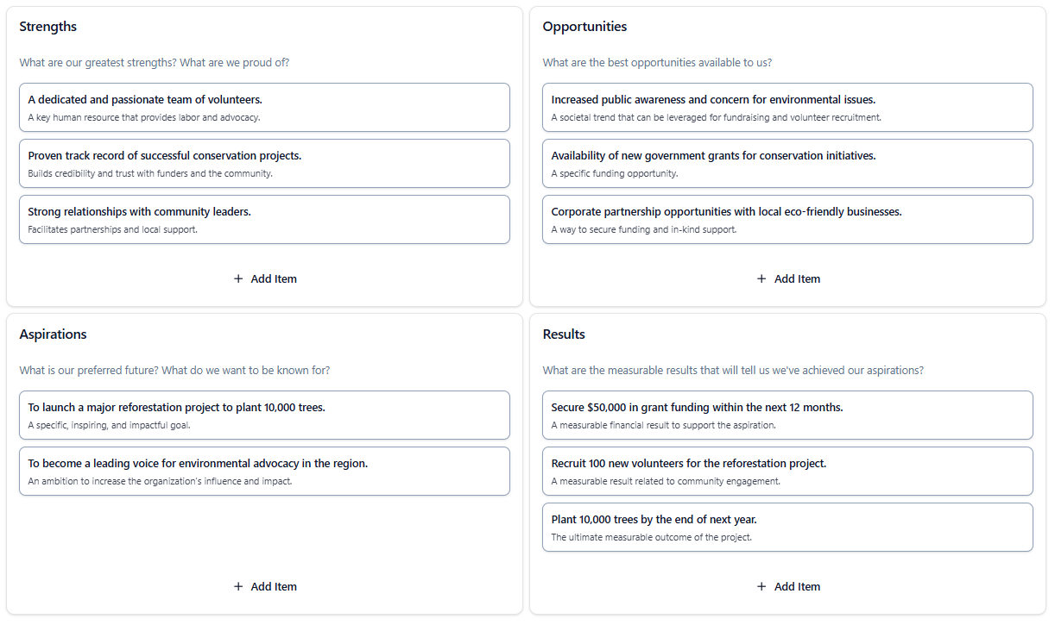Select the community leaders relationships card
Image resolution: width=1055 pixels, height=625 pixels.
(264, 220)
